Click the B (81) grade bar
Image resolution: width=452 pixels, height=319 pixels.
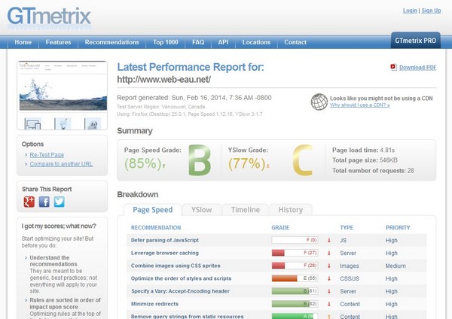(x=295, y=291)
